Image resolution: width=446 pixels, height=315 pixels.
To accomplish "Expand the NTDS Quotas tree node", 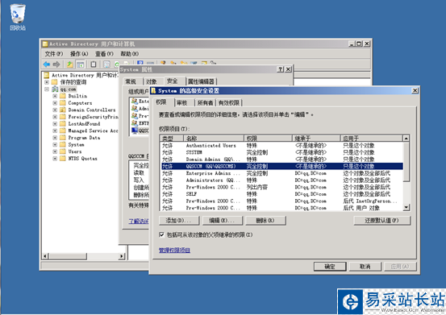I will pos(55,159).
